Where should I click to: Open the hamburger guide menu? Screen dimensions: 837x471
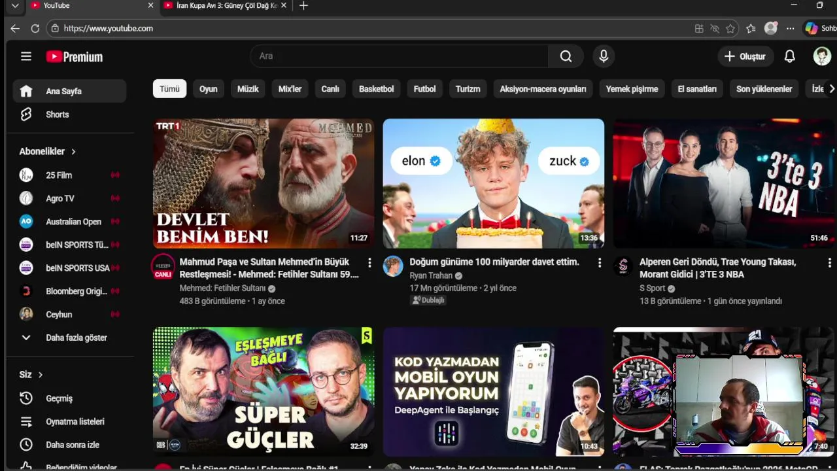(26, 56)
